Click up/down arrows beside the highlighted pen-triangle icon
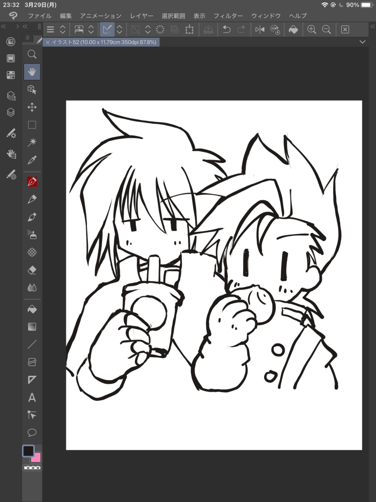Viewport: 376px width, 502px height. tap(119, 30)
